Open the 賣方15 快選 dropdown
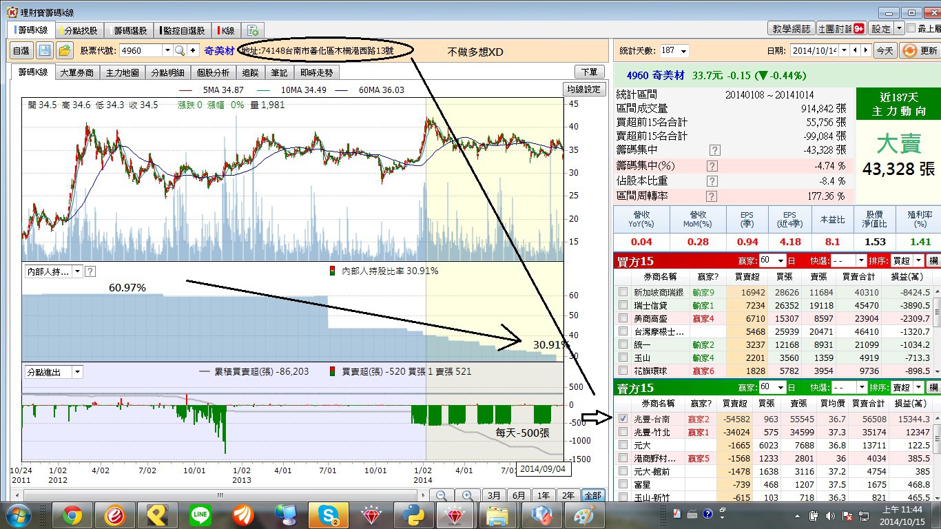Screen dimensions: 941x529 (861, 388)
